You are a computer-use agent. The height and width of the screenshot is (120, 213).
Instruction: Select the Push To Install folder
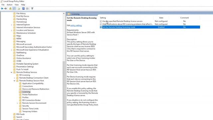[x=22, y=69]
